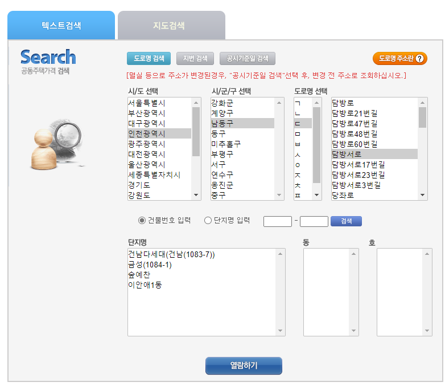Choose 서울특별시 in the 시/도 list
The image size is (445, 386).
click(x=159, y=103)
